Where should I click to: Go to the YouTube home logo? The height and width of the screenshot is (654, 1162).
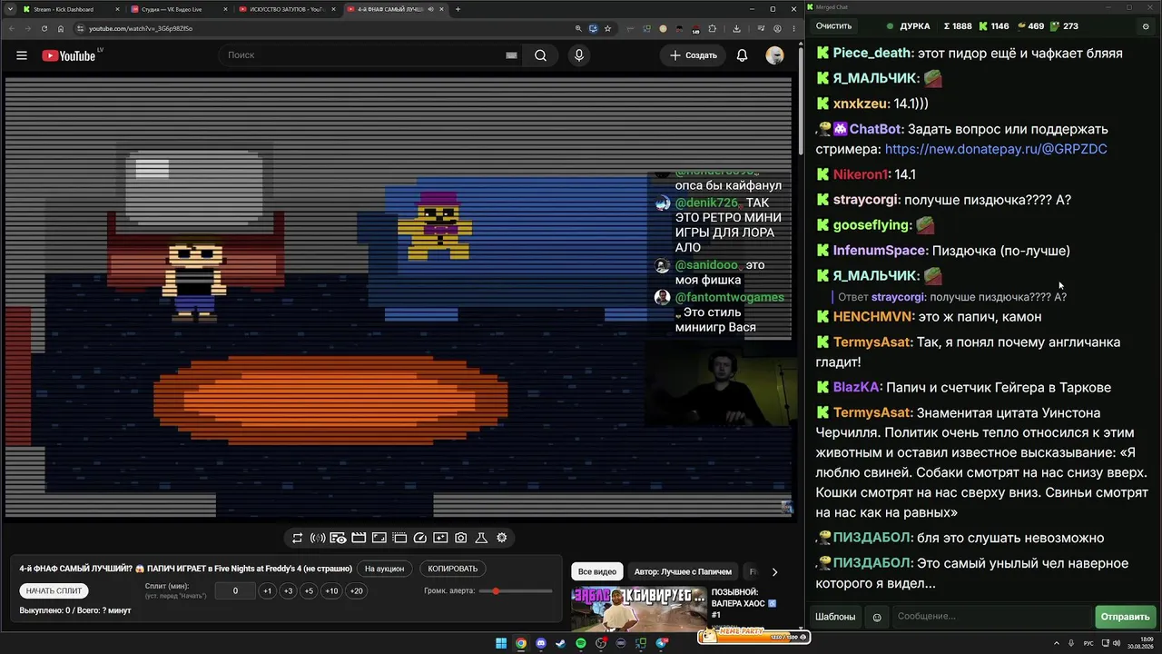[x=69, y=55]
